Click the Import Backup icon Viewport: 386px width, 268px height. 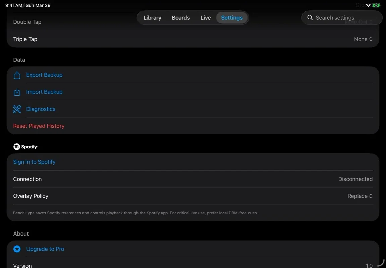(17, 92)
